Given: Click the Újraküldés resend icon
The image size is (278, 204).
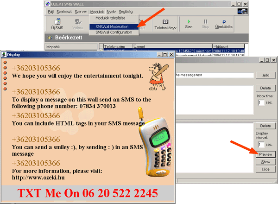Looking at the screenshot, I should click(x=224, y=24).
